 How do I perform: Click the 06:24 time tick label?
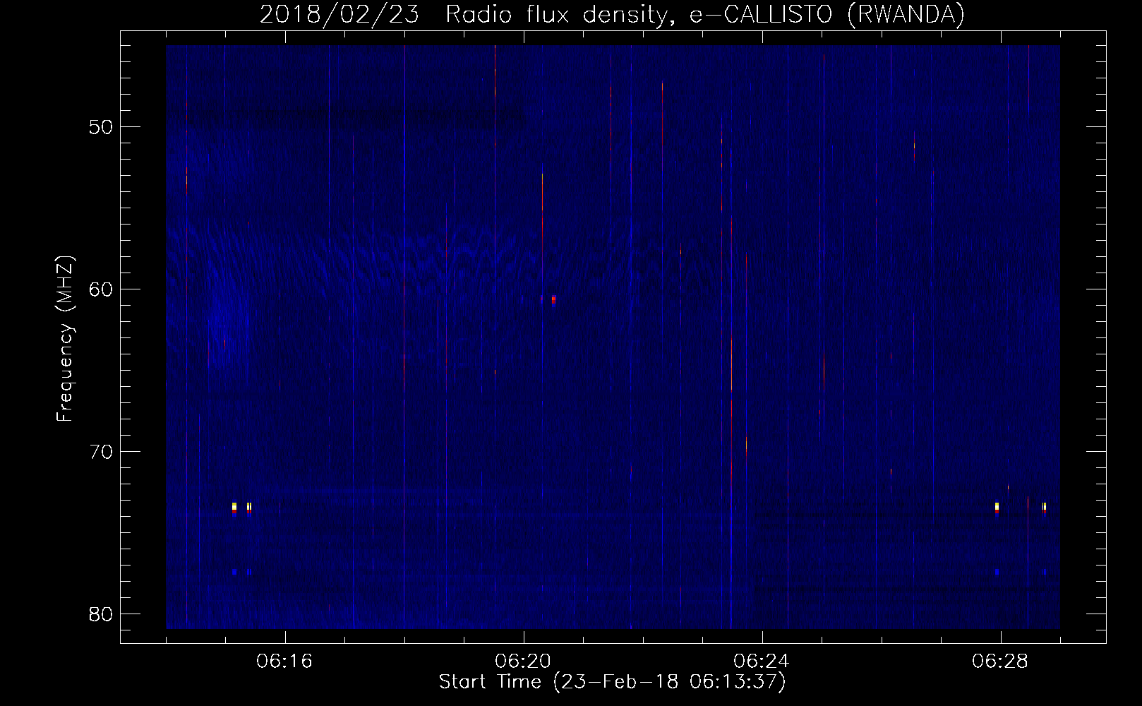(762, 662)
